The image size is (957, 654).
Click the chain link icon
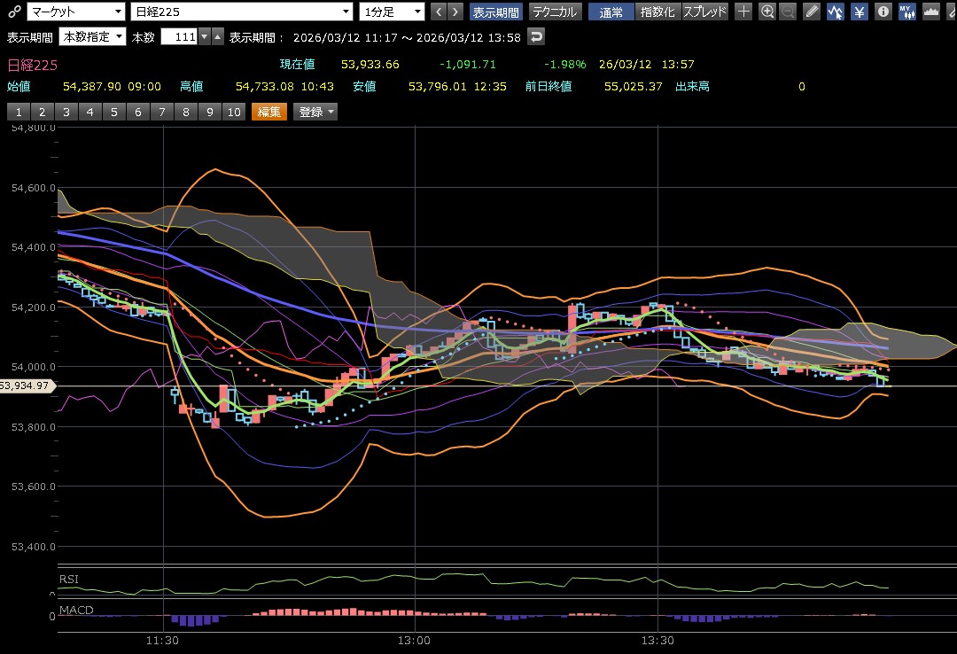(x=13, y=12)
